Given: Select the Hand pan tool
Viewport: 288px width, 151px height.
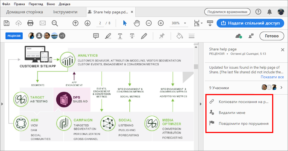Looking at the screenshot, I should 137,23.
